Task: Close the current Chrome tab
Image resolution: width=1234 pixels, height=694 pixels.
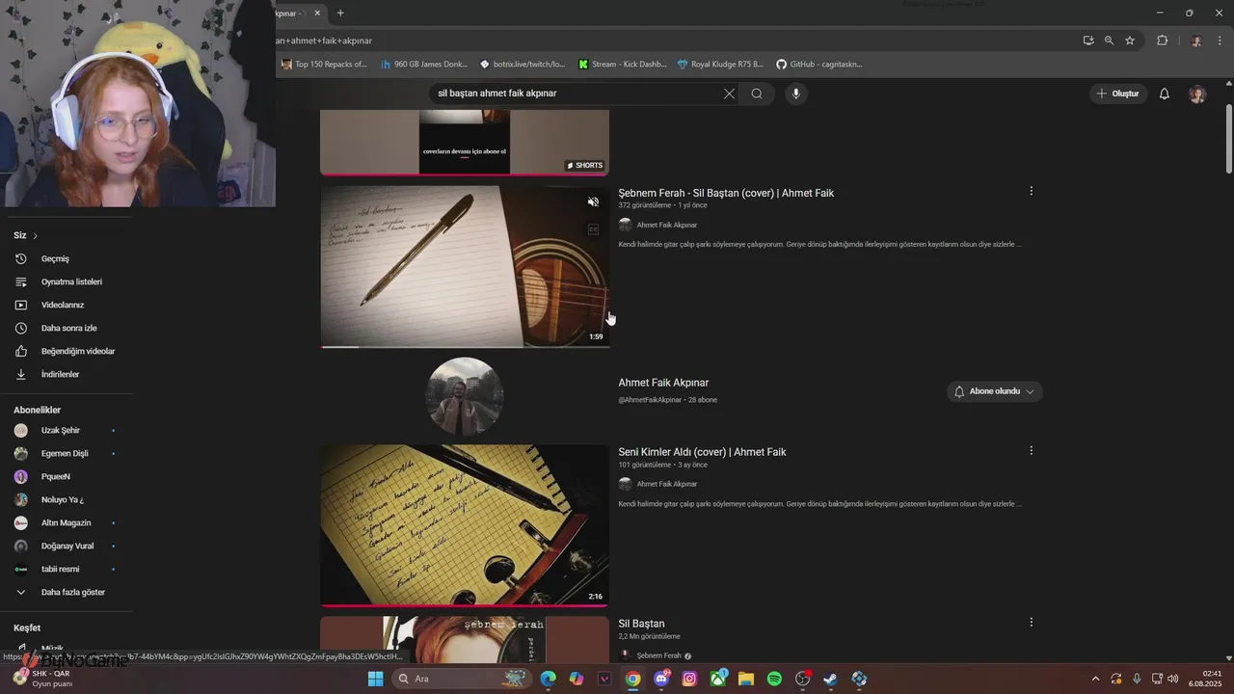Action: (317, 13)
